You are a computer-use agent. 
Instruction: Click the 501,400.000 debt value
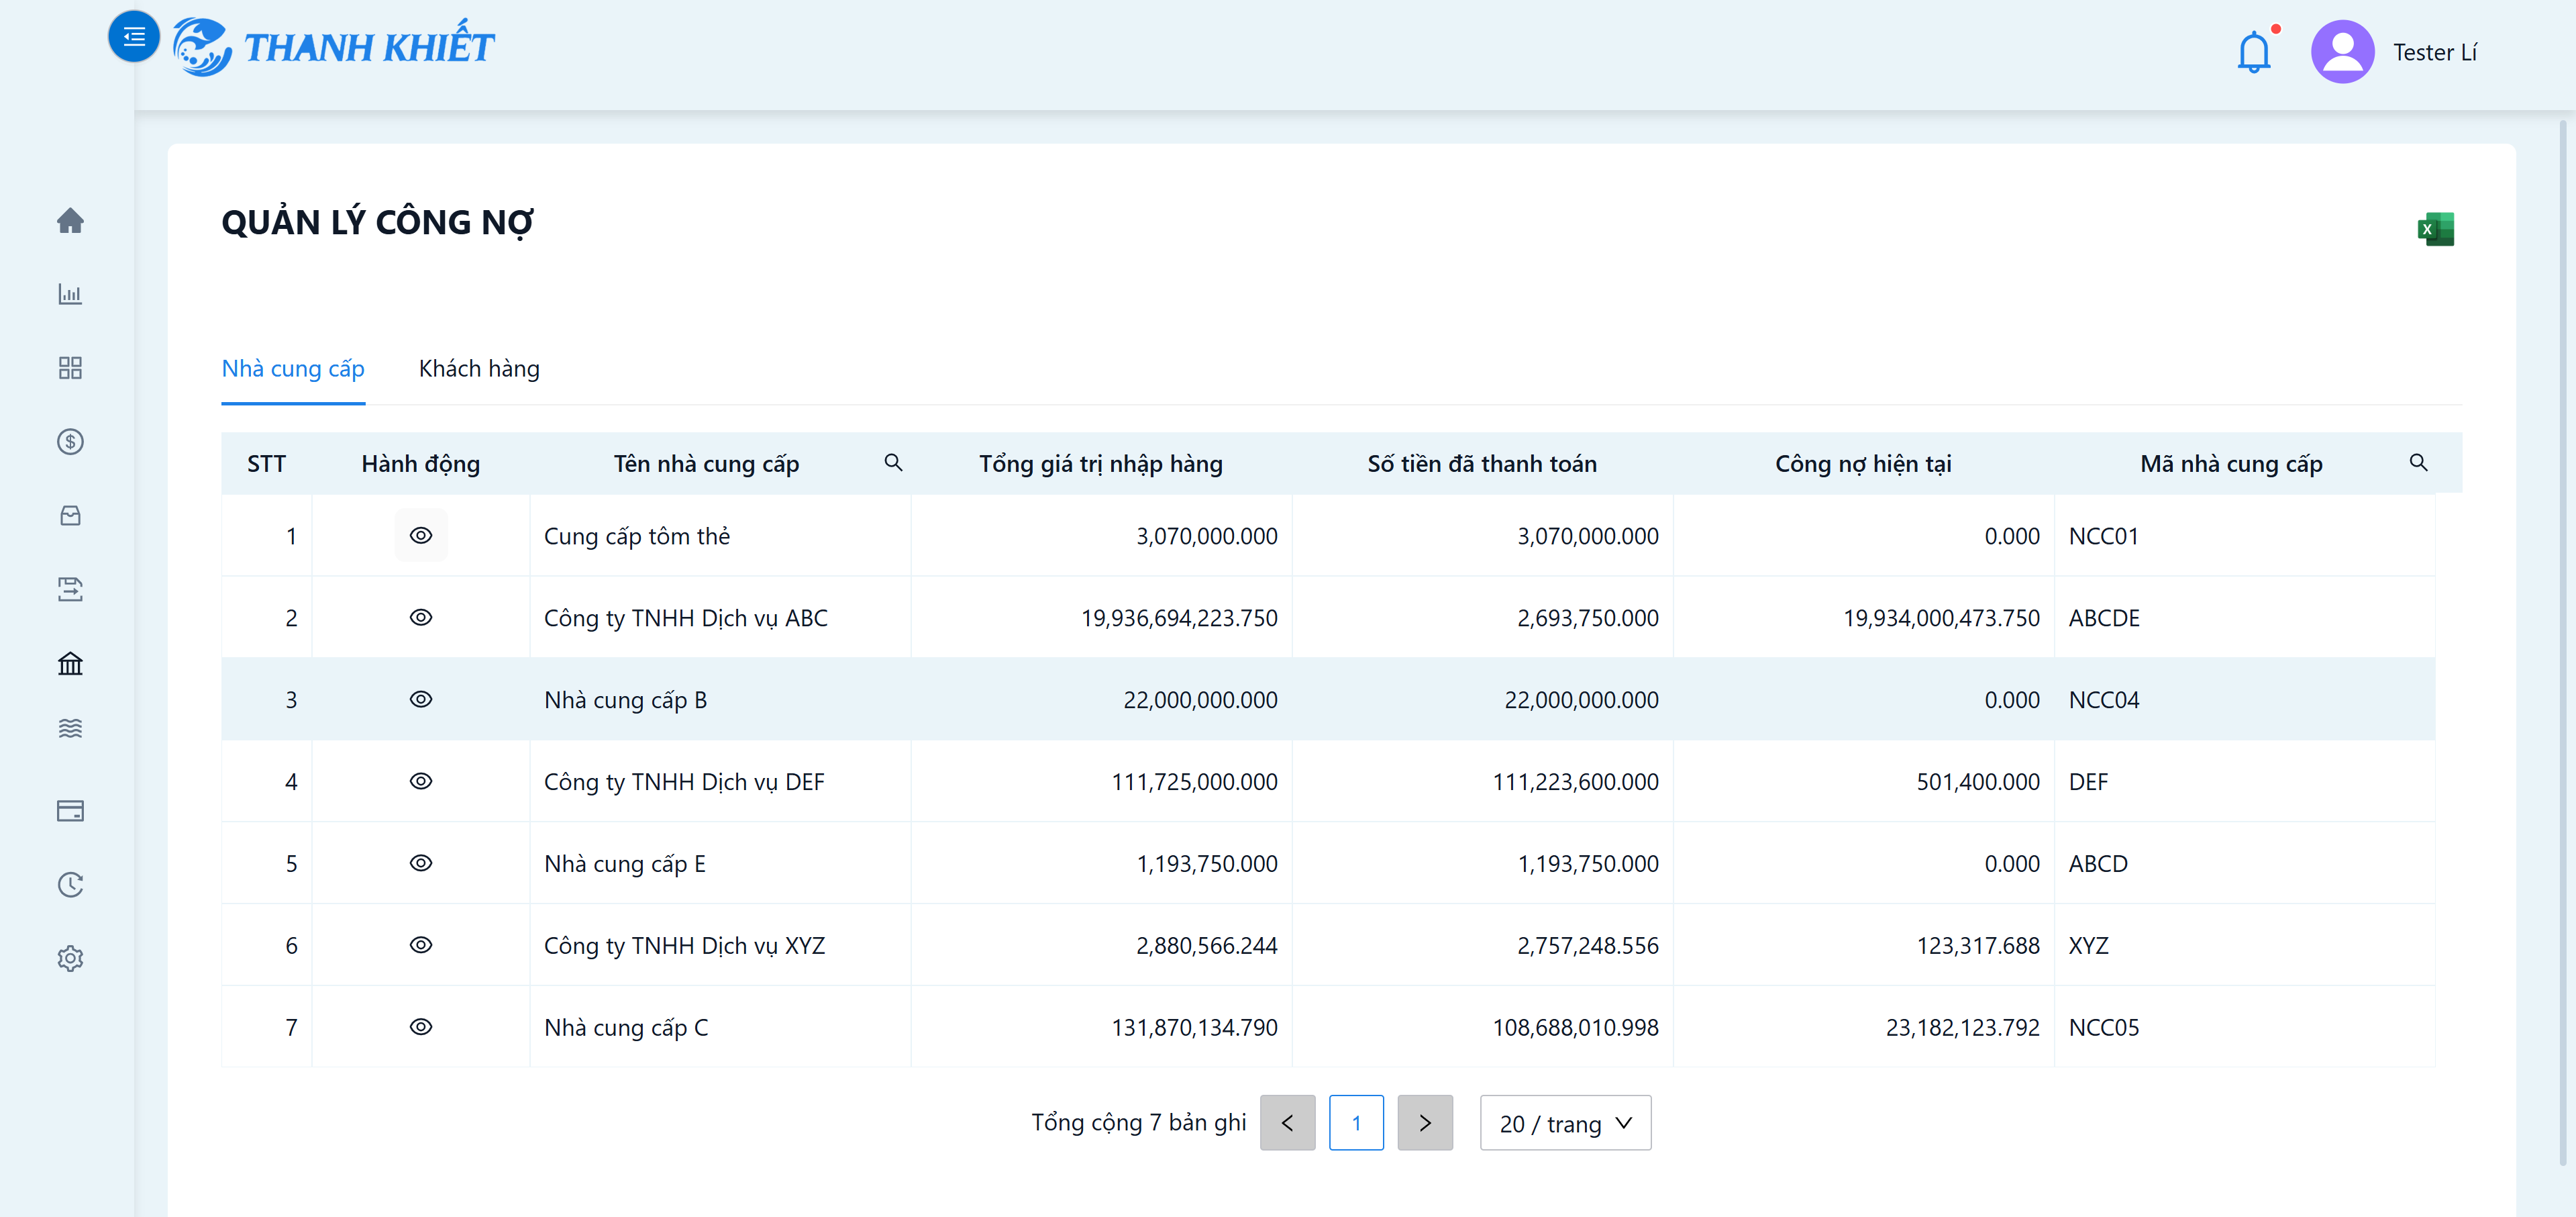[1977, 782]
